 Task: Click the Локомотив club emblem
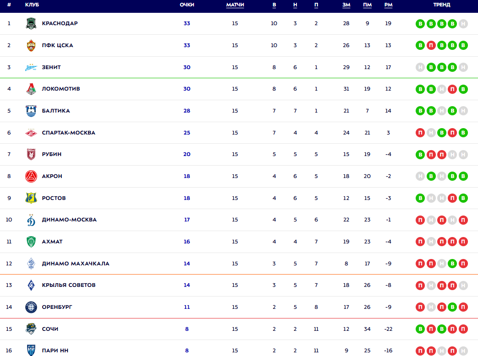coord(31,89)
